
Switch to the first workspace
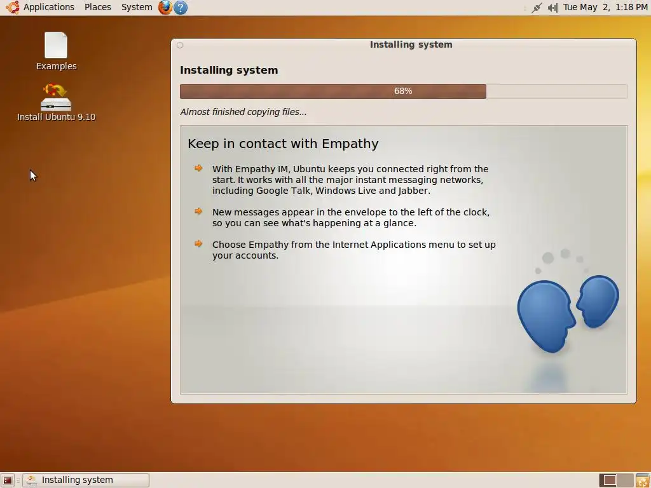(609, 480)
